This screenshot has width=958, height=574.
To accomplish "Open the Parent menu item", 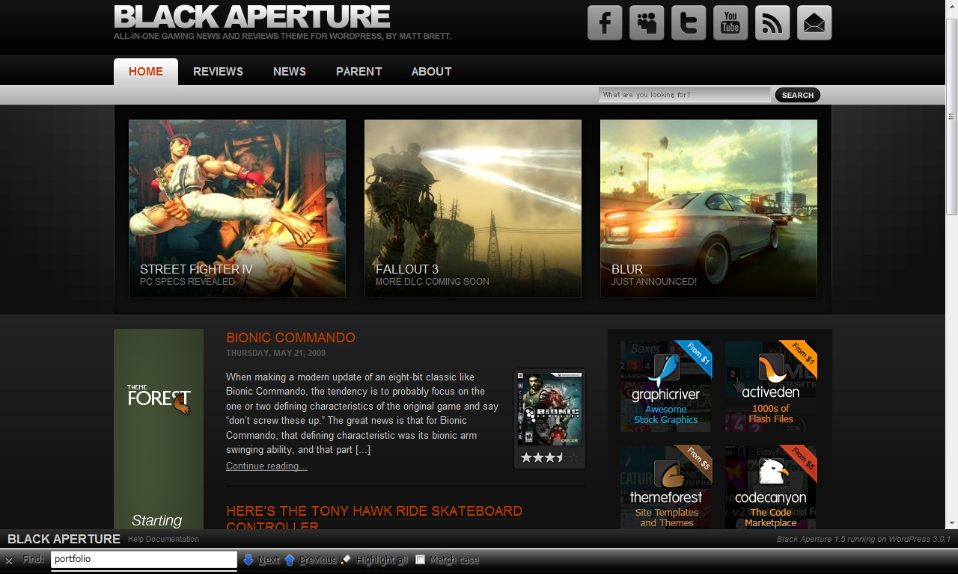I will pyautogui.click(x=359, y=72).
